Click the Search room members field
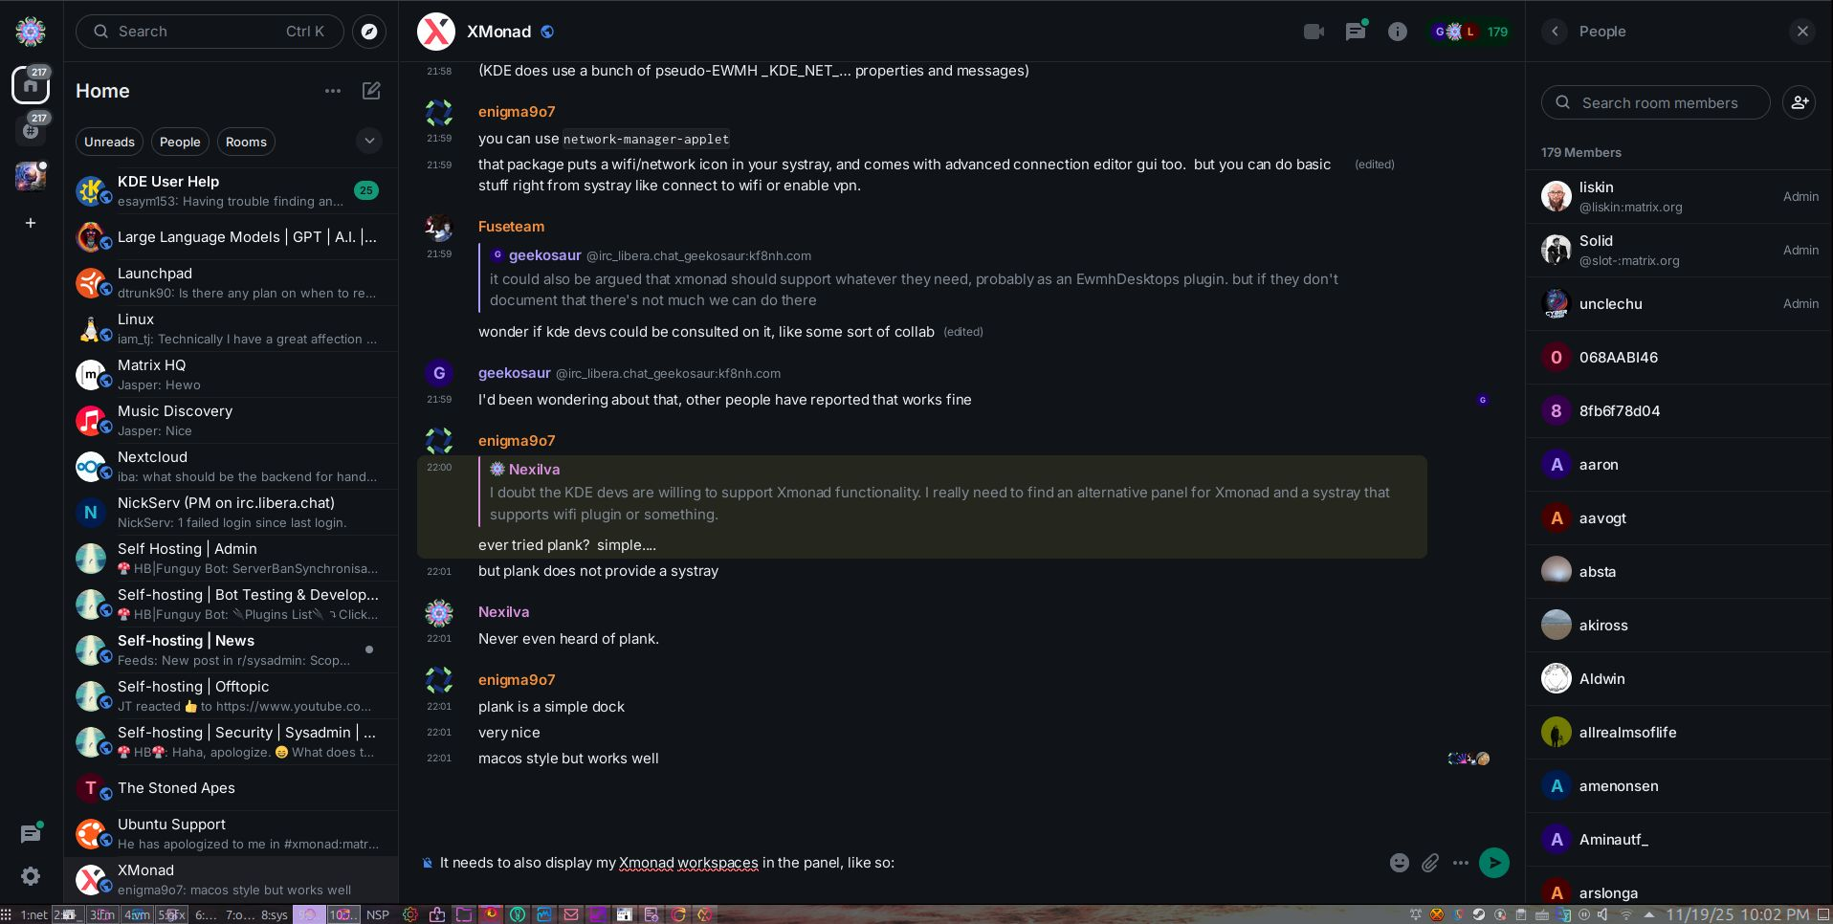 pyautogui.click(x=1660, y=102)
